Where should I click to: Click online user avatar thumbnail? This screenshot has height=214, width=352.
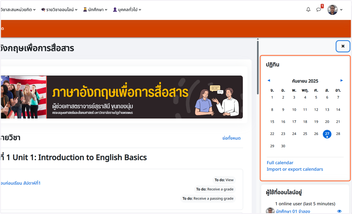pos(270,211)
